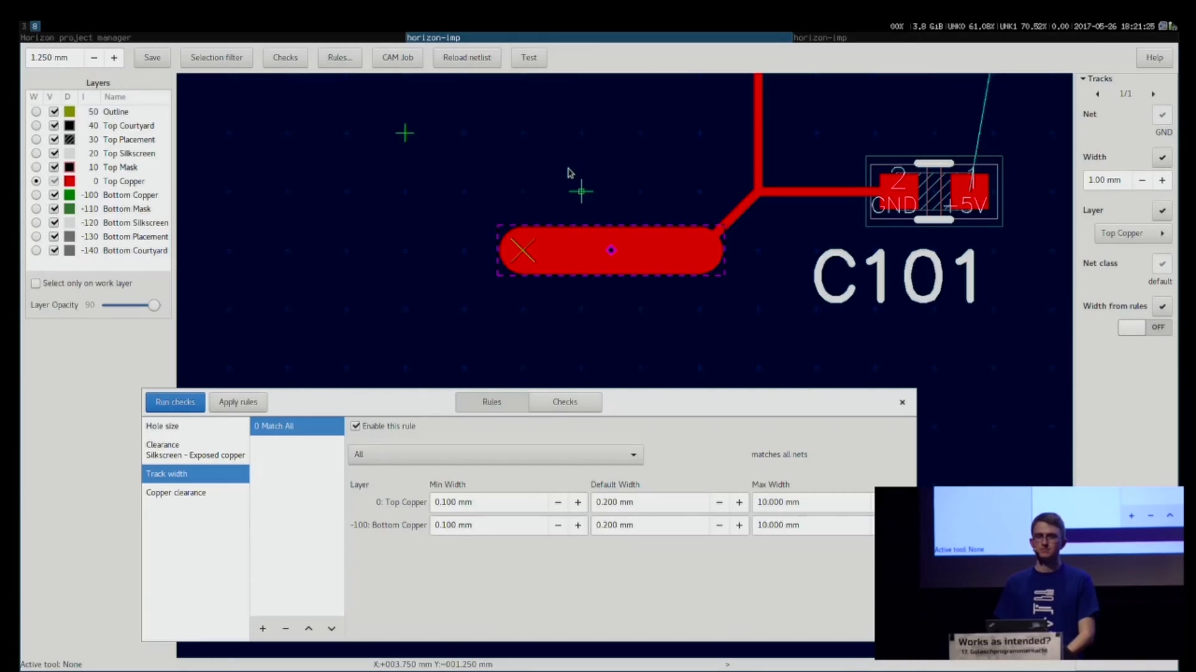This screenshot has height=672, width=1196.
Task: Select the 0 Match All entry
Action: pos(297,426)
